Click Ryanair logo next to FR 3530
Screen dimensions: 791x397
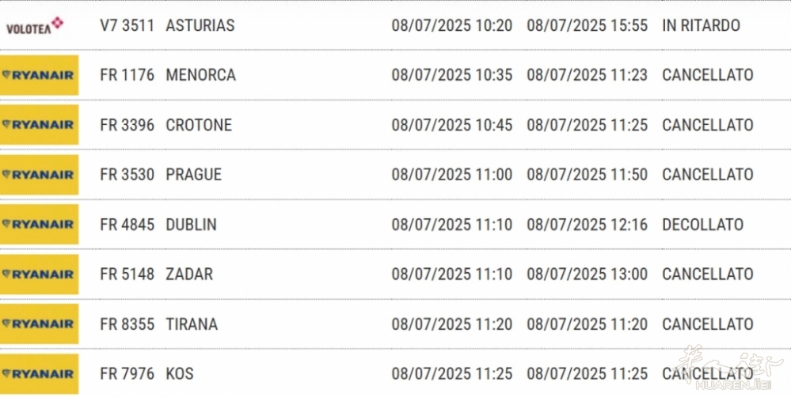[39, 175]
